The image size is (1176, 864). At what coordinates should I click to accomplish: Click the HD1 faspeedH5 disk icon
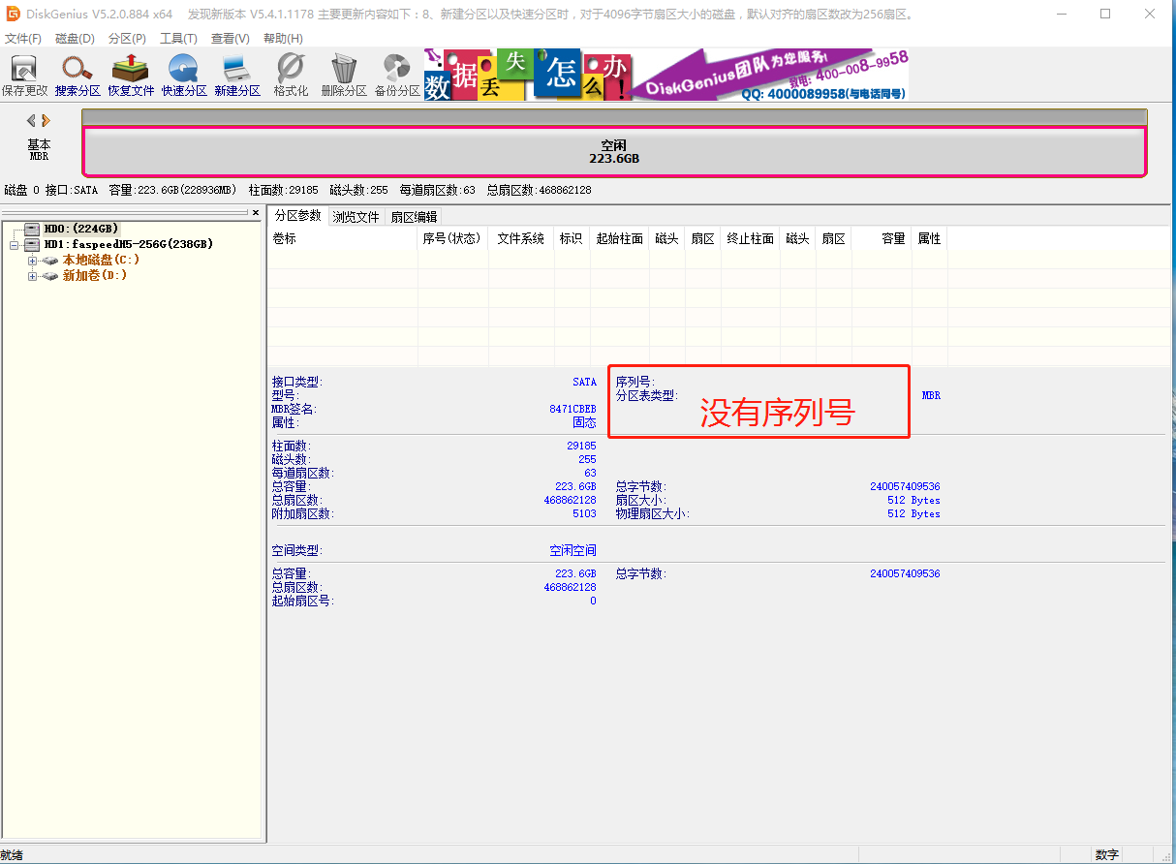pos(32,244)
